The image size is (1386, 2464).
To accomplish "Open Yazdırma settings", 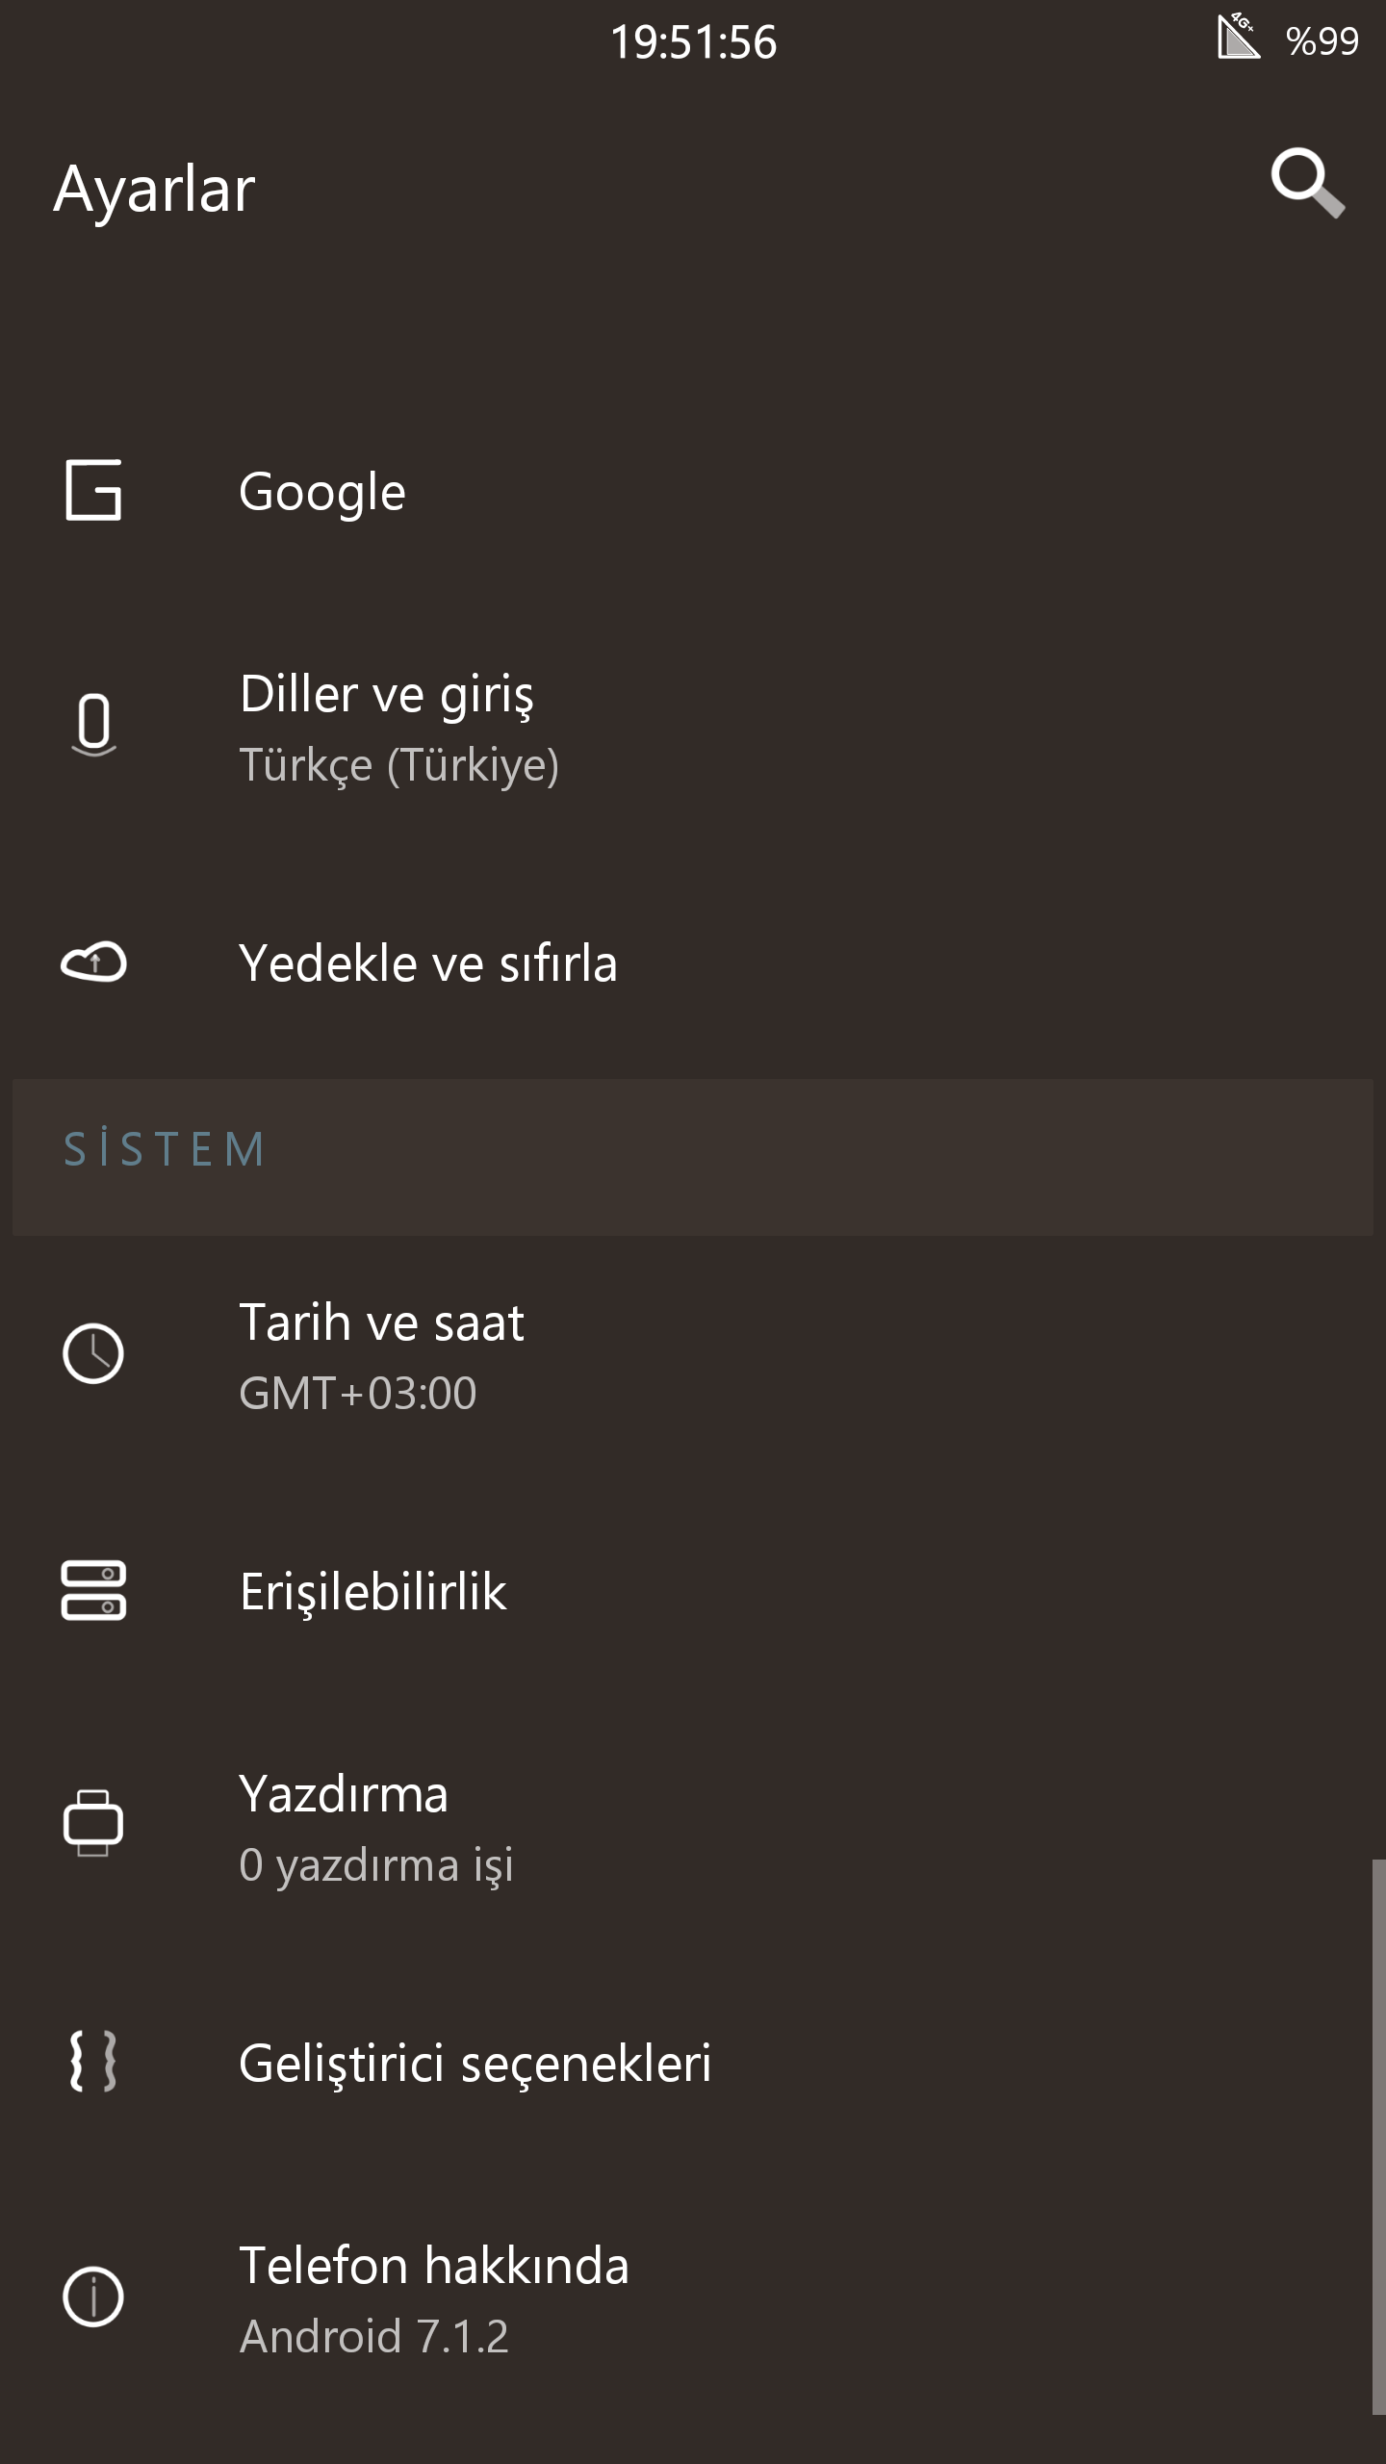I will point(693,1827).
